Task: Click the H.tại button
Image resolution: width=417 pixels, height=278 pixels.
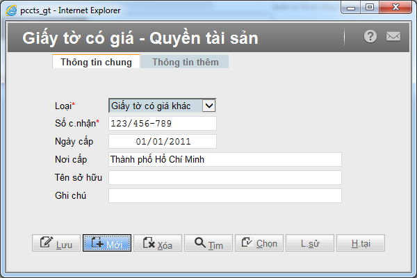Action: (361, 243)
